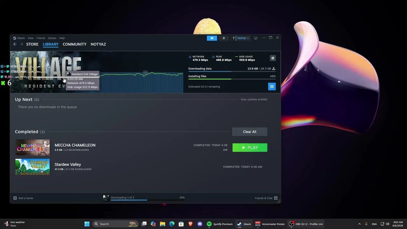
Task: Open Voicemeeter Potato from the taskbar
Action: click(270, 224)
